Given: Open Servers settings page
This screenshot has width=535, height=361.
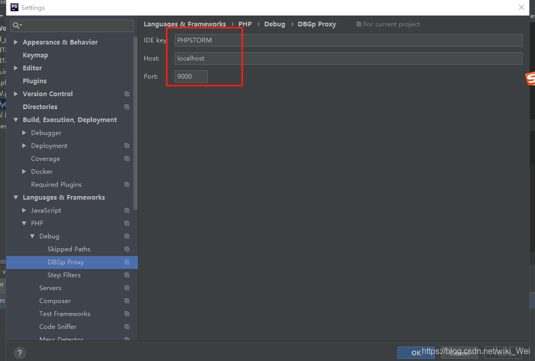Looking at the screenshot, I should pyautogui.click(x=50, y=288).
